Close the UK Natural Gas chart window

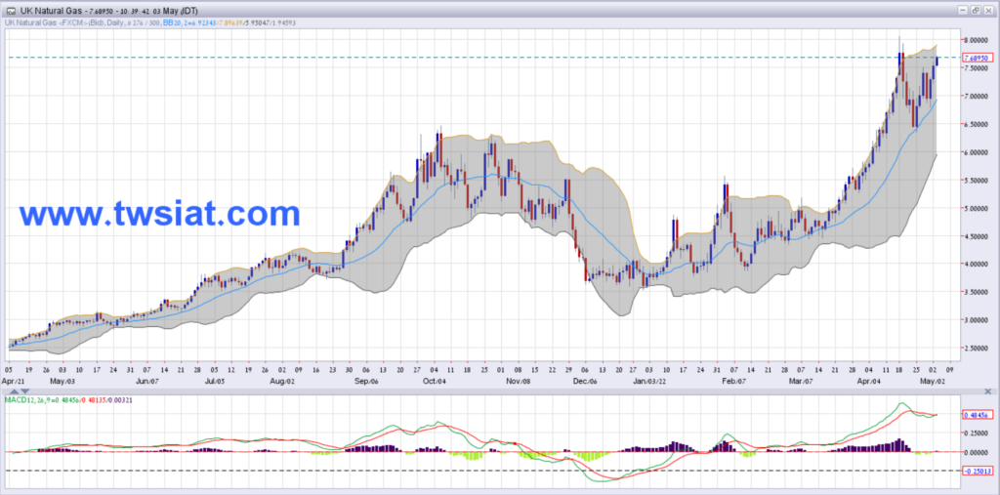tap(986, 11)
